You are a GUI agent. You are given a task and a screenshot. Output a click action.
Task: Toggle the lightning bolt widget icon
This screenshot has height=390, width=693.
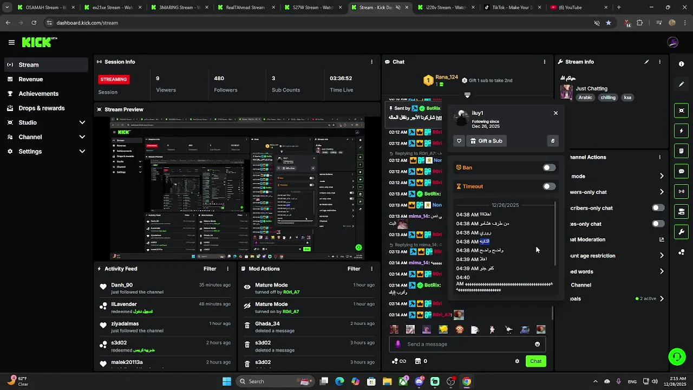681,131
